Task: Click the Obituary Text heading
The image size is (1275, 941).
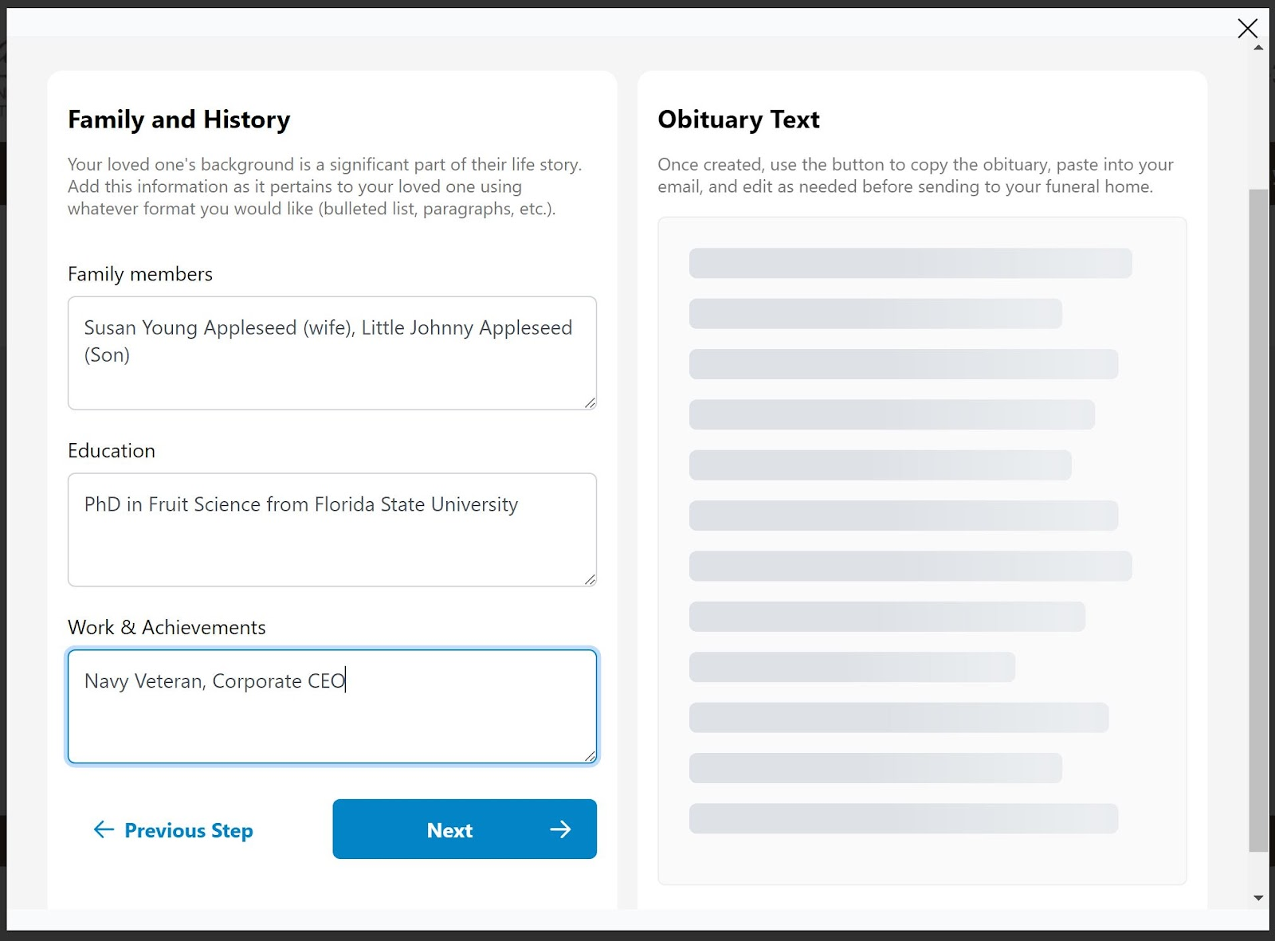Action: pyautogui.click(x=738, y=120)
